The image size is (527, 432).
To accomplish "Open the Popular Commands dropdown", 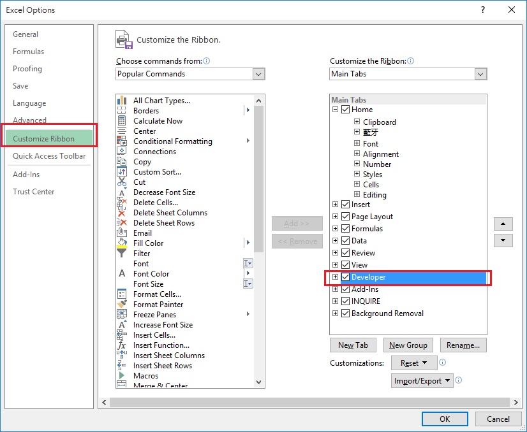I will coord(258,74).
